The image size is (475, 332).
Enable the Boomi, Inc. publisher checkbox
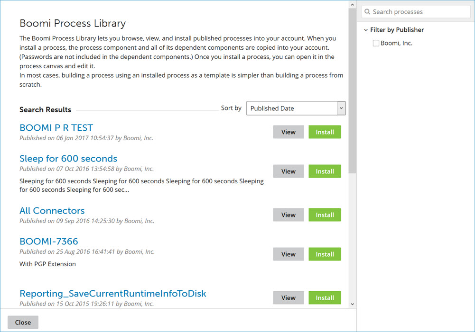point(376,43)
